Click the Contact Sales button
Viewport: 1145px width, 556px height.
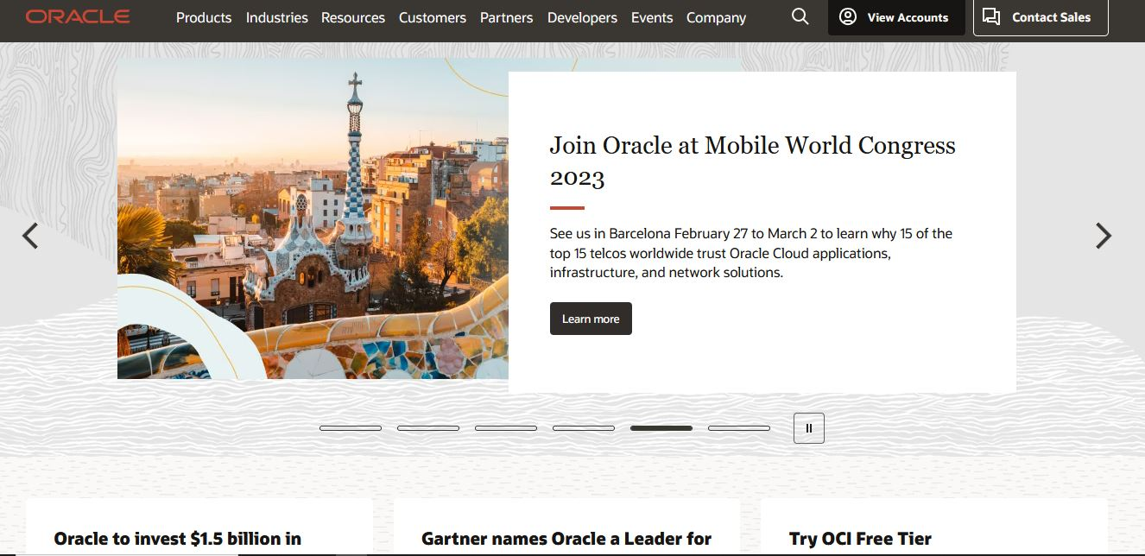[x=1041, y=17]
